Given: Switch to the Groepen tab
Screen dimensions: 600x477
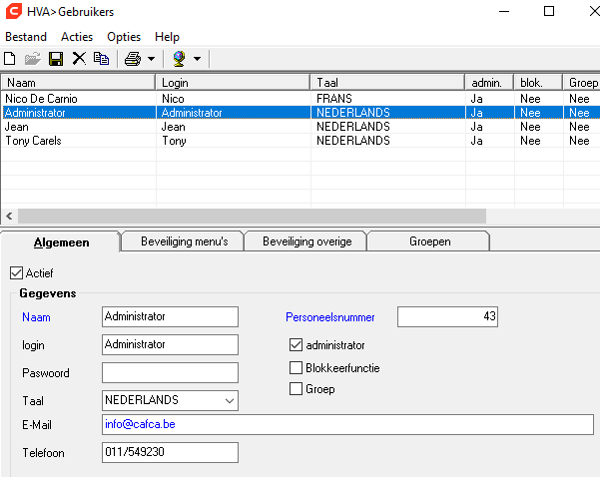Looking at the screenshot, I should tap(429, 241).
